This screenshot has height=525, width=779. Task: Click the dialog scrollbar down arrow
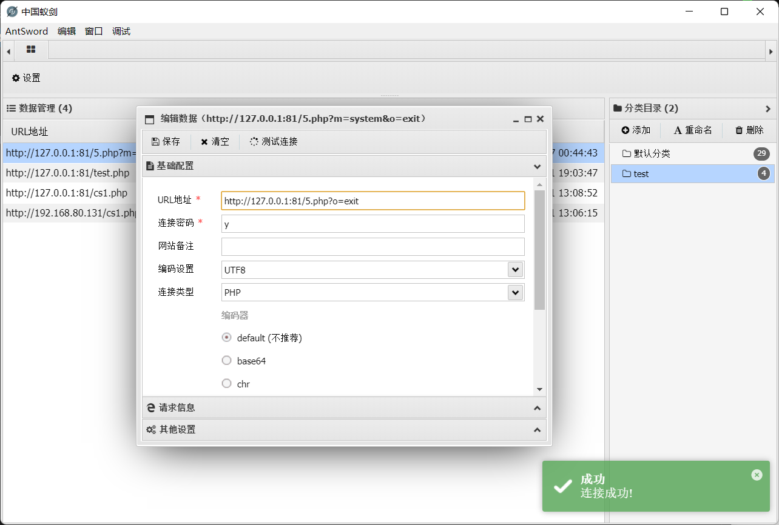click(539, 390)
